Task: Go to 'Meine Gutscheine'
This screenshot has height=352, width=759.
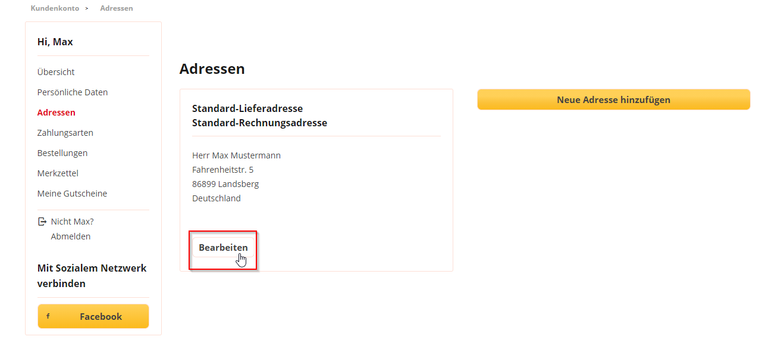Action: (x=72, y=193)
